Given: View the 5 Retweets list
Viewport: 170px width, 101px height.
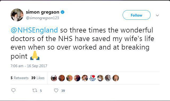Looking at the screenshot, I should [x=20, y=78].
